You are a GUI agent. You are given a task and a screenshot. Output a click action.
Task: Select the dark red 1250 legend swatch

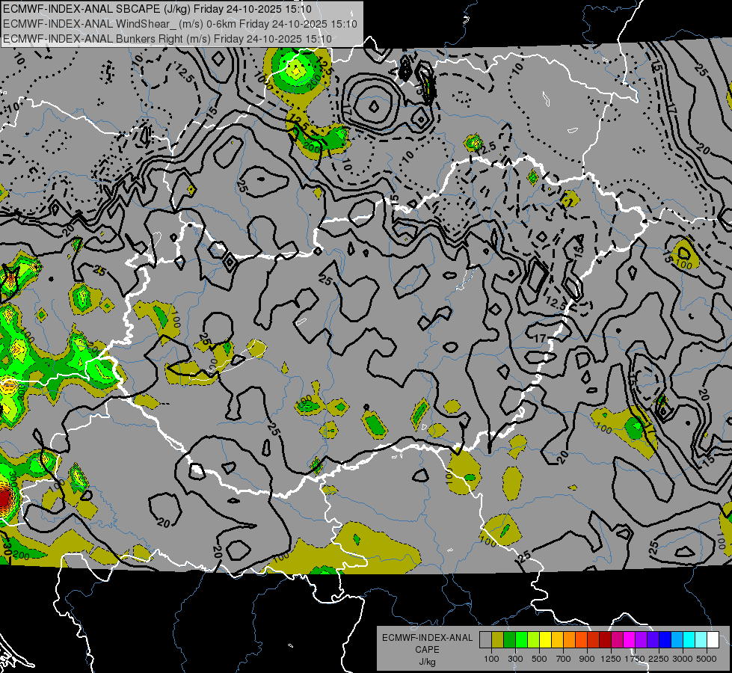click(x=605, y=640)
